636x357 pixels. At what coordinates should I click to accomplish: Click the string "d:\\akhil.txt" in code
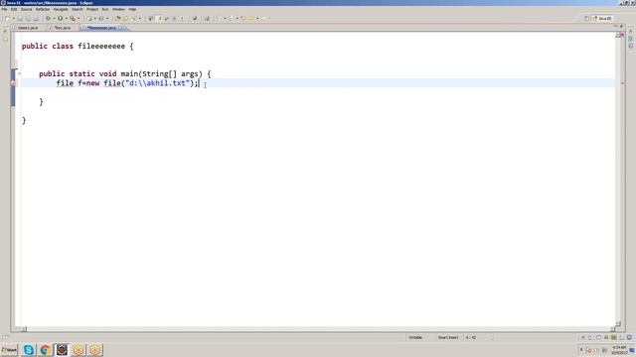pos(157,83)
